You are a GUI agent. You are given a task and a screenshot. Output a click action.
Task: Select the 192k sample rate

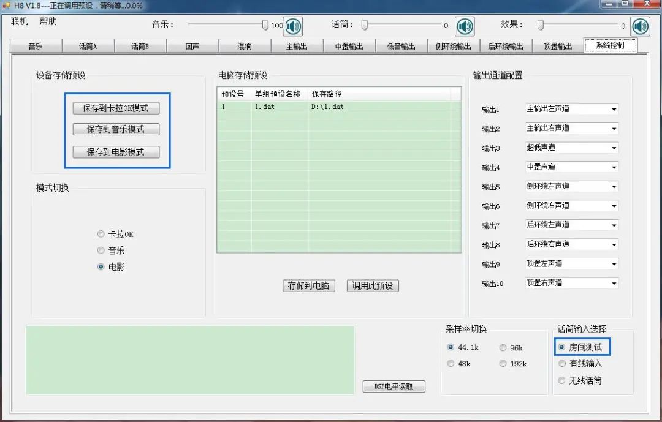[502, 363]
